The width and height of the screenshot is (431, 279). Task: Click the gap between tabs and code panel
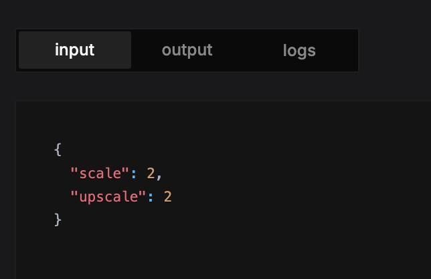pyautogui.click(x=201, y=87)
